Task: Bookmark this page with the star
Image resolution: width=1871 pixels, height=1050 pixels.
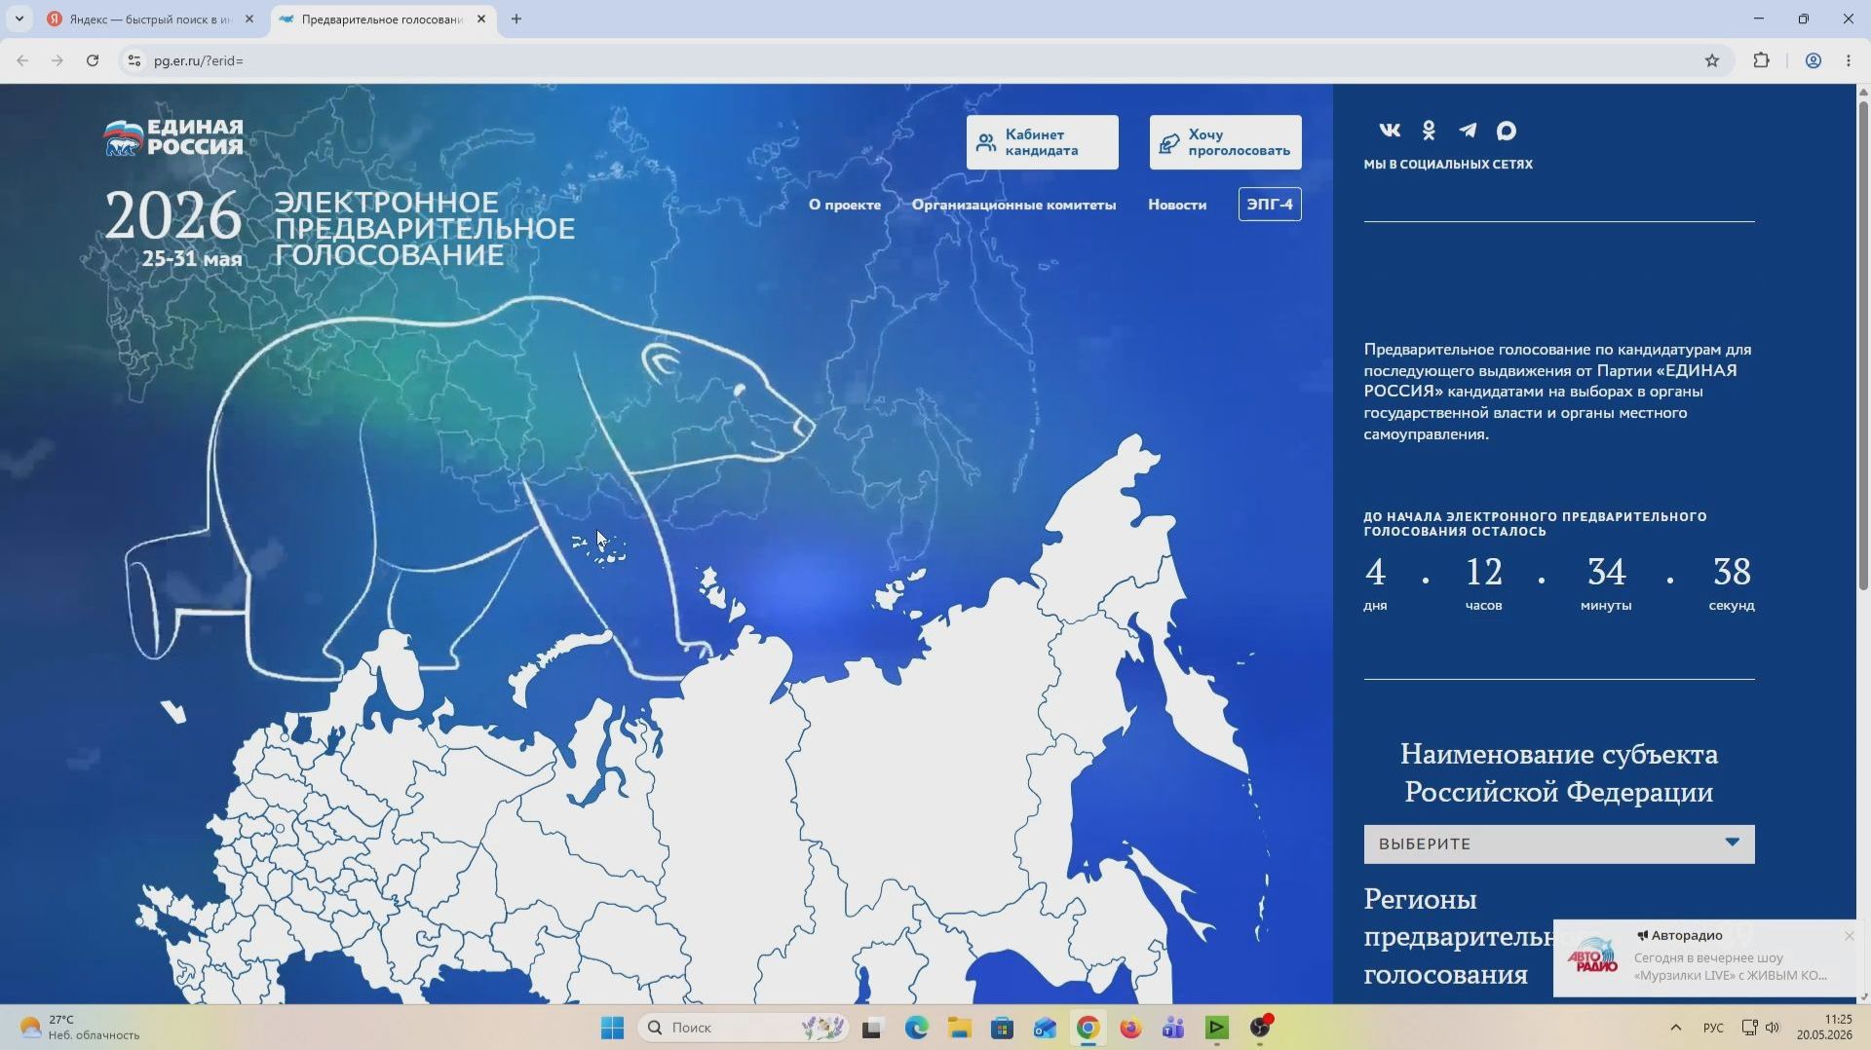Action: [x=1712, y=60]
